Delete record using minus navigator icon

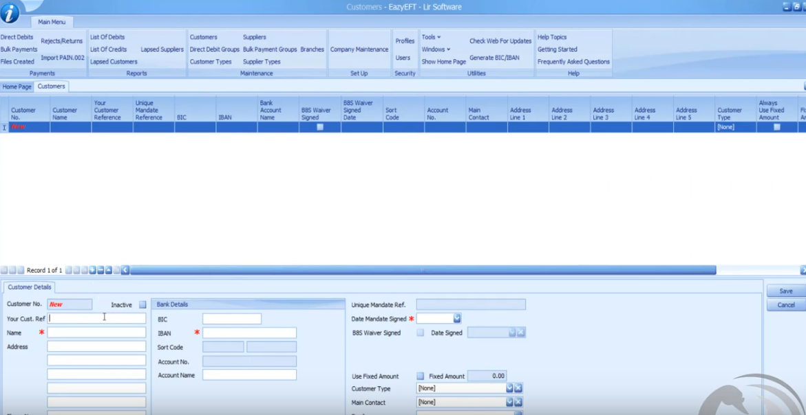click(100, 271)
